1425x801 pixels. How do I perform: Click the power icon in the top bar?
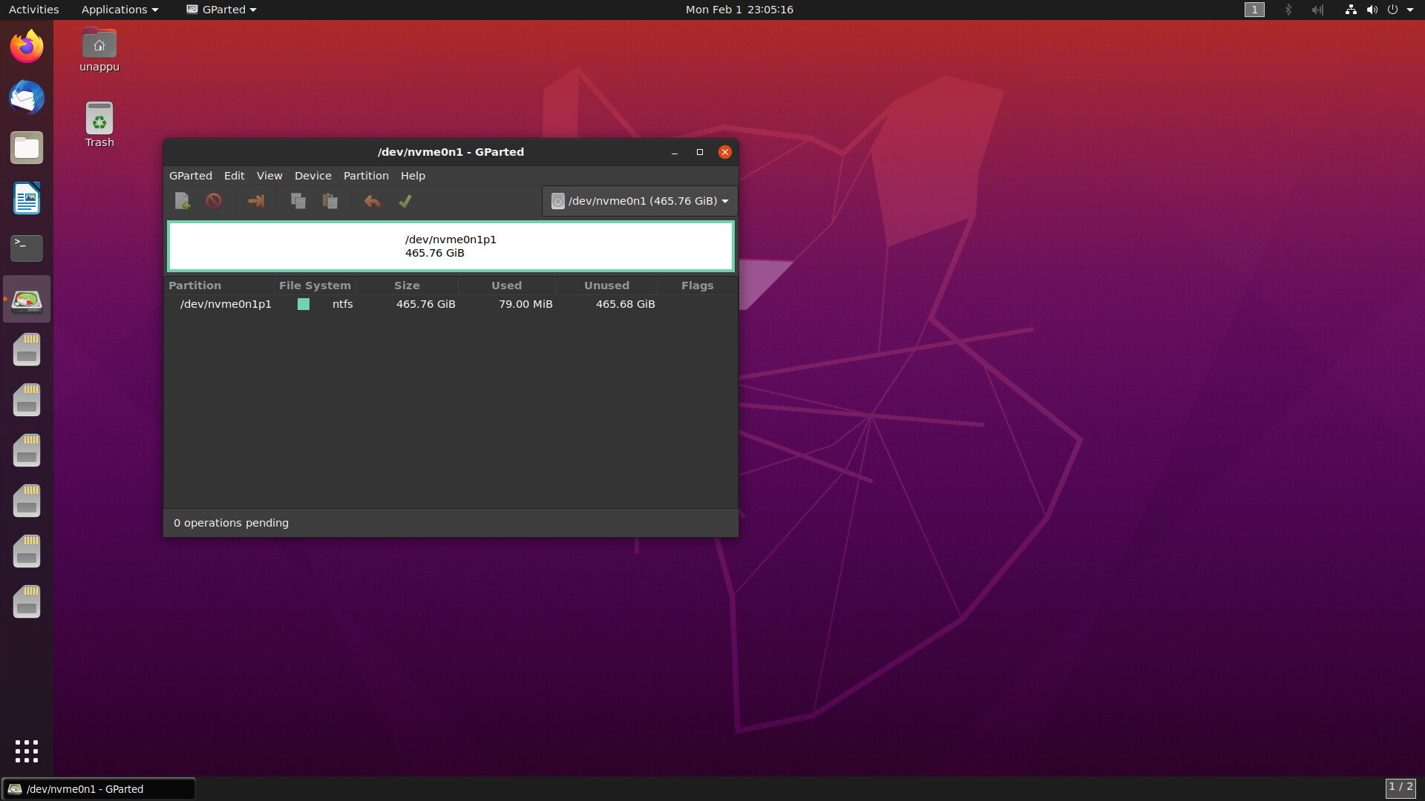coord(1392,10)
